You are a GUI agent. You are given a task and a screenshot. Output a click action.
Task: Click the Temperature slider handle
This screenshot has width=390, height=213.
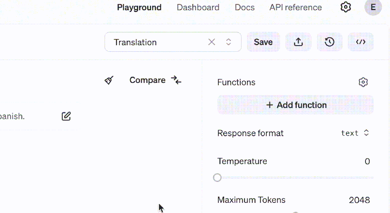pos(217,178)
